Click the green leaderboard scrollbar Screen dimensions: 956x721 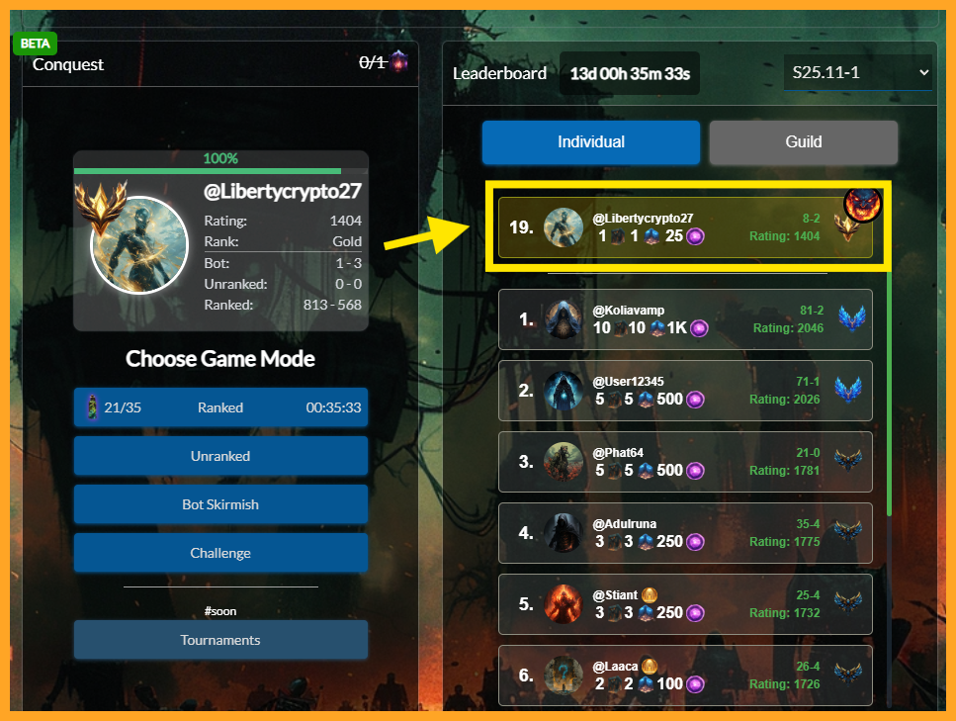pos(889,394)
